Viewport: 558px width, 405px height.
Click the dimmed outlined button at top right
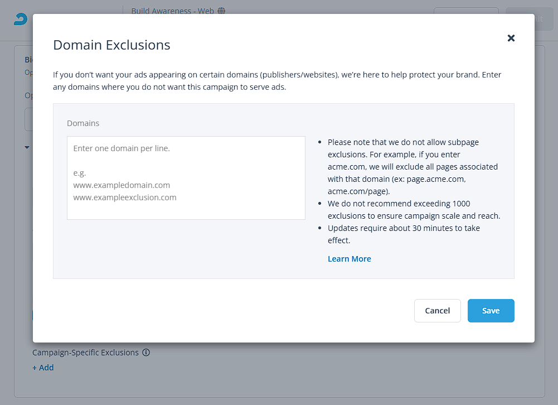[x=466, y=11]
